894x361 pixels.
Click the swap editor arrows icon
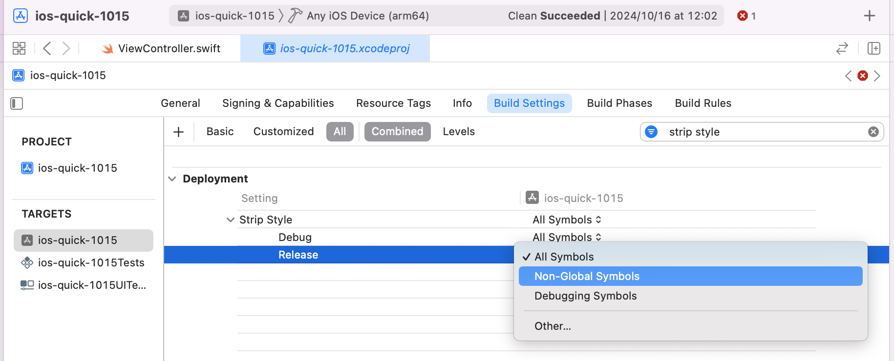point(842,48)
